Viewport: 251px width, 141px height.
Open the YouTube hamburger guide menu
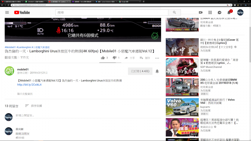tap(7, 13)
